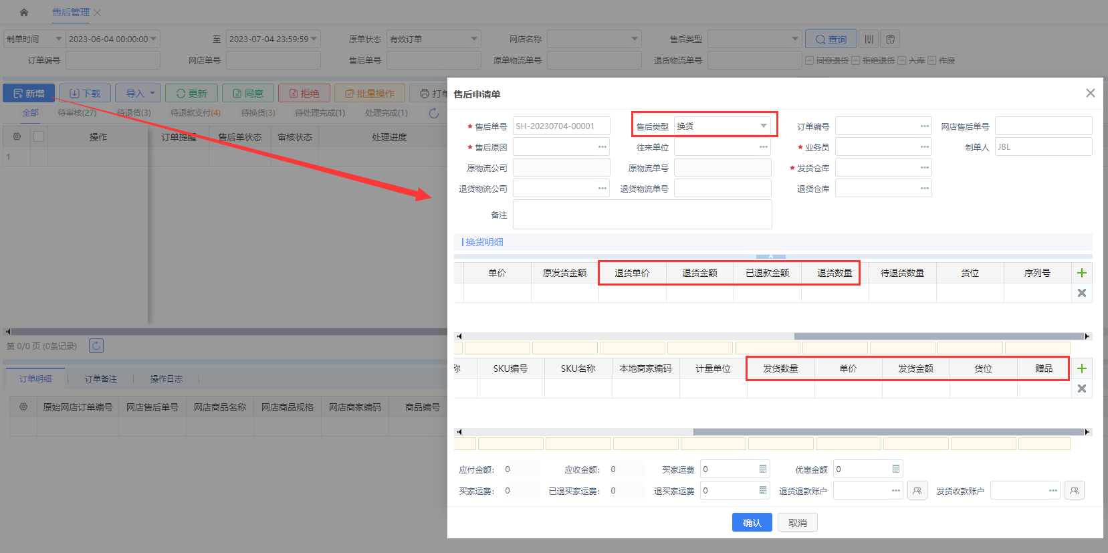The image size is (1108, 553).
Task: Click the 下载 button
Action: click(x=85, y=93)
